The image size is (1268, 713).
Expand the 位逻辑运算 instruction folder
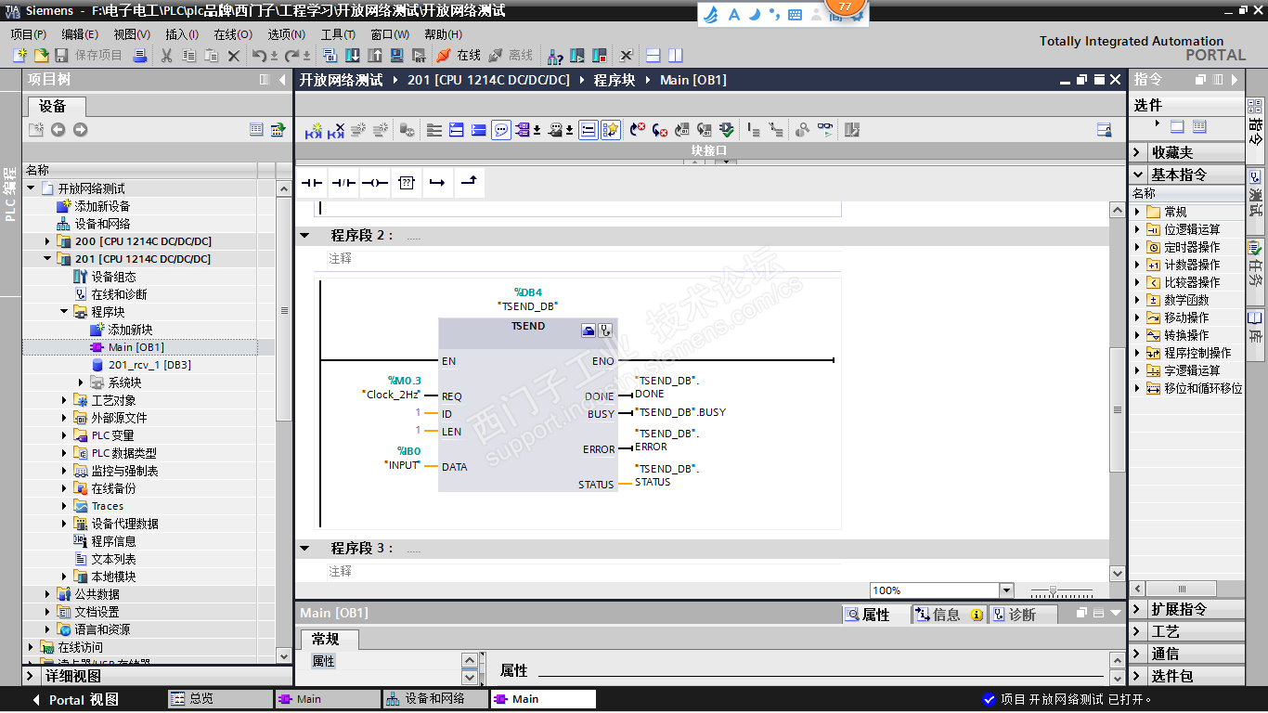(x=1139, y=229)
